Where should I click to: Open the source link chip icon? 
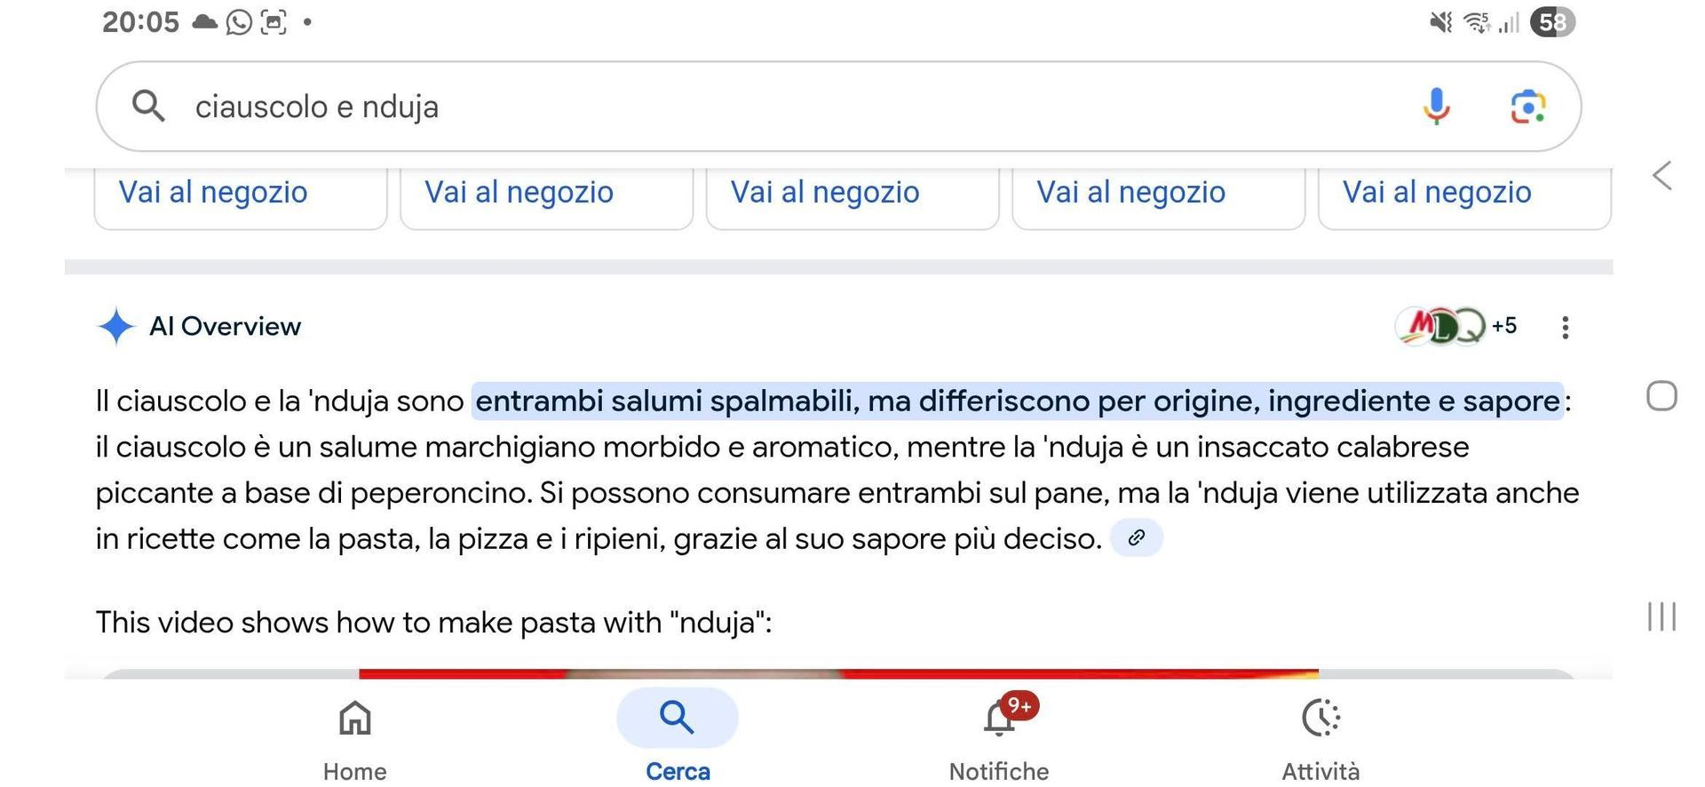pyautogui.click(x=1136, y=537)
